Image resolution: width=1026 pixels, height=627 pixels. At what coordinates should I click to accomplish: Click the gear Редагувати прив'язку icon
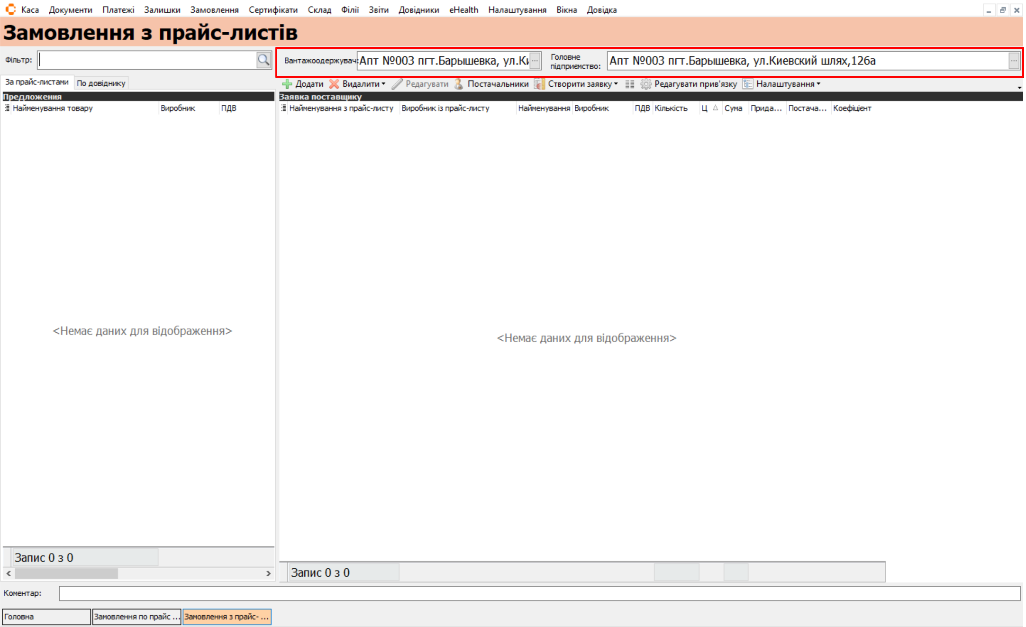[x=645, y=84]
